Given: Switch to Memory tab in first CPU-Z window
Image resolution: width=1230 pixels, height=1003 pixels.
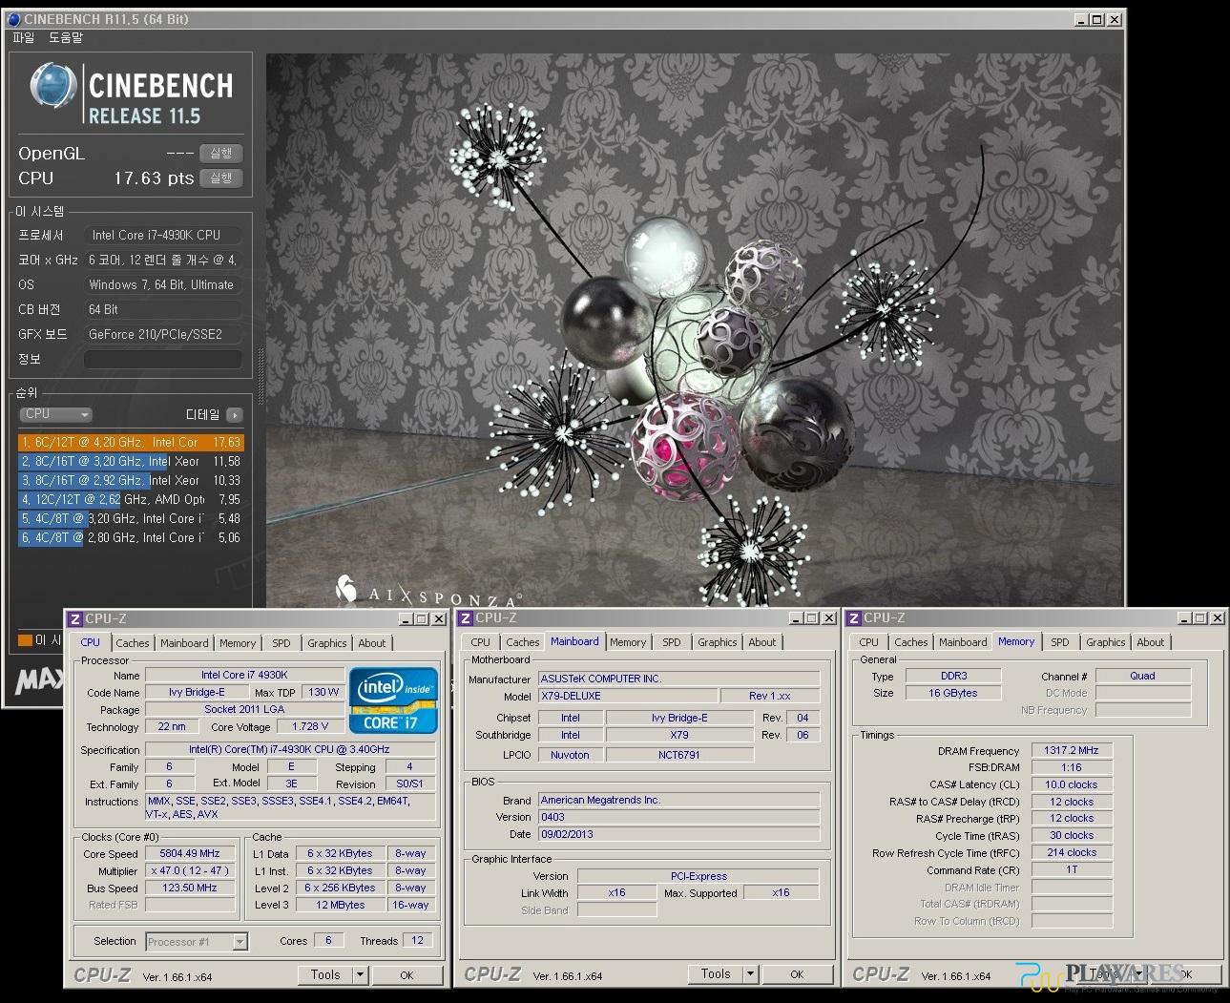Looking at the screenshot, I should (x=238, y=643).
